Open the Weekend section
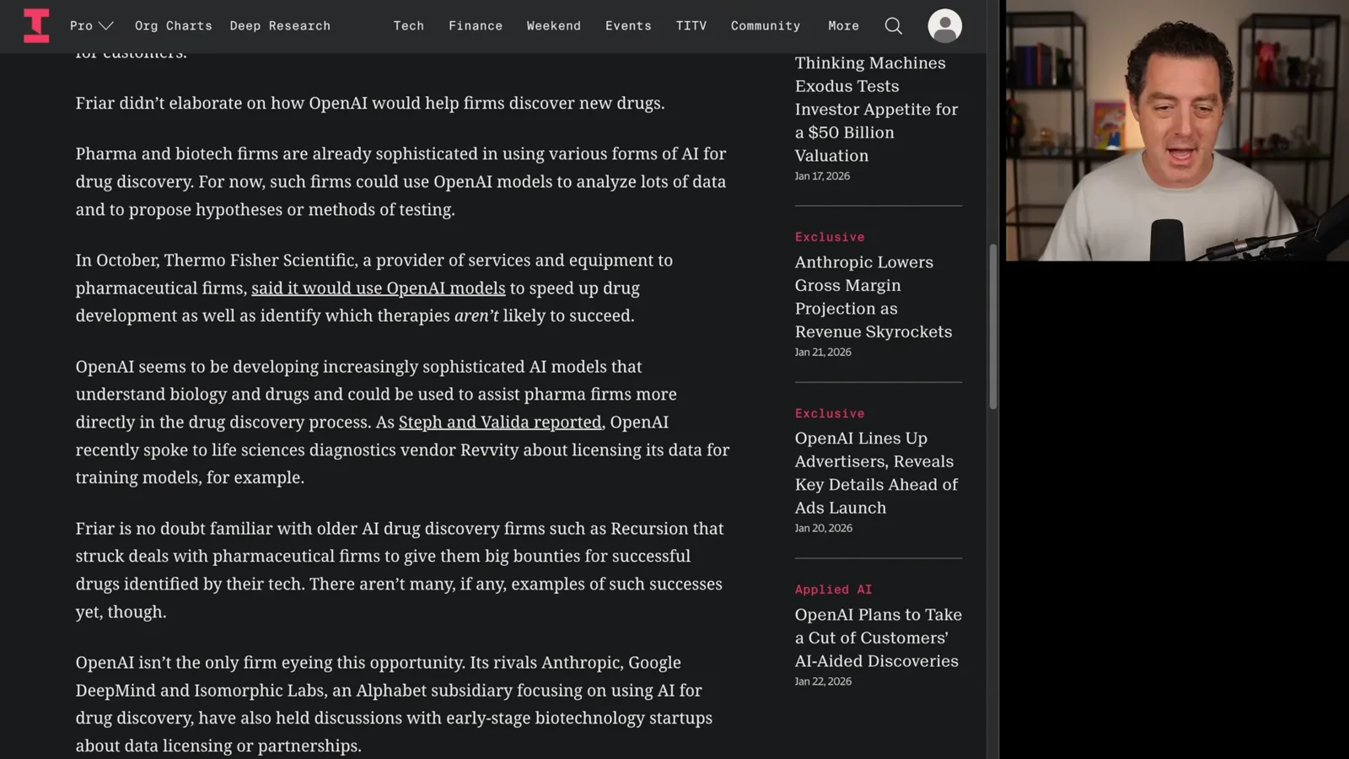 tap(554, 26)
